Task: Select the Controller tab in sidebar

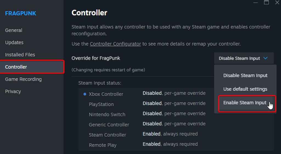Action: click(x=16, y=67)
